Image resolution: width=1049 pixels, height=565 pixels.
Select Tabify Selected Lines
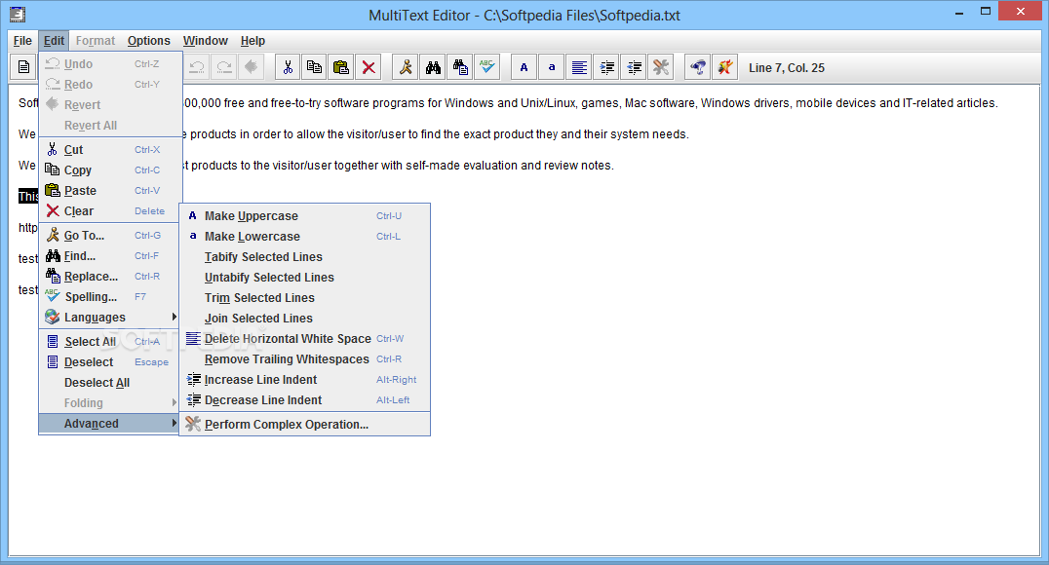pyautogui.click(x=304, y=257)
